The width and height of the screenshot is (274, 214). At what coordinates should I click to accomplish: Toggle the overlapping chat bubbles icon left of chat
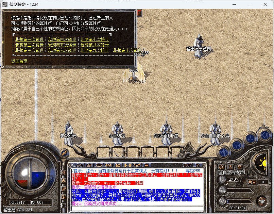64,189
